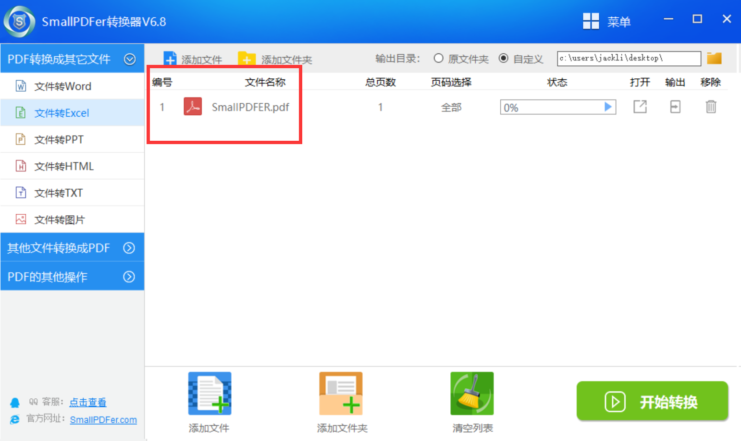
Task: Open the 点击查看 QQ support link
Action: coord(88,402)
